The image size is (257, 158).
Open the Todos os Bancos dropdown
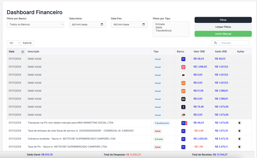tap(35, 24)
